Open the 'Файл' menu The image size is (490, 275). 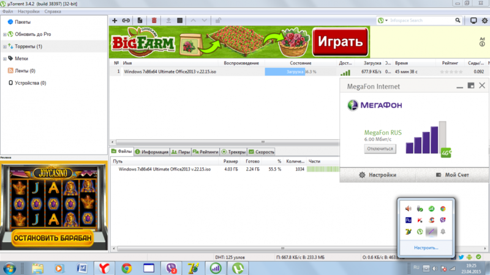pyautogui.click(x=7, y=12)
